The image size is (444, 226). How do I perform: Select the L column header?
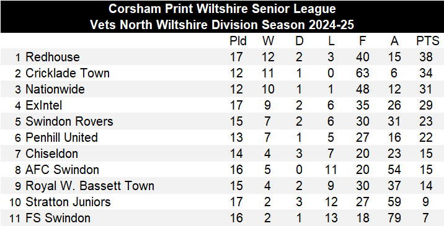tap(331, 41)
